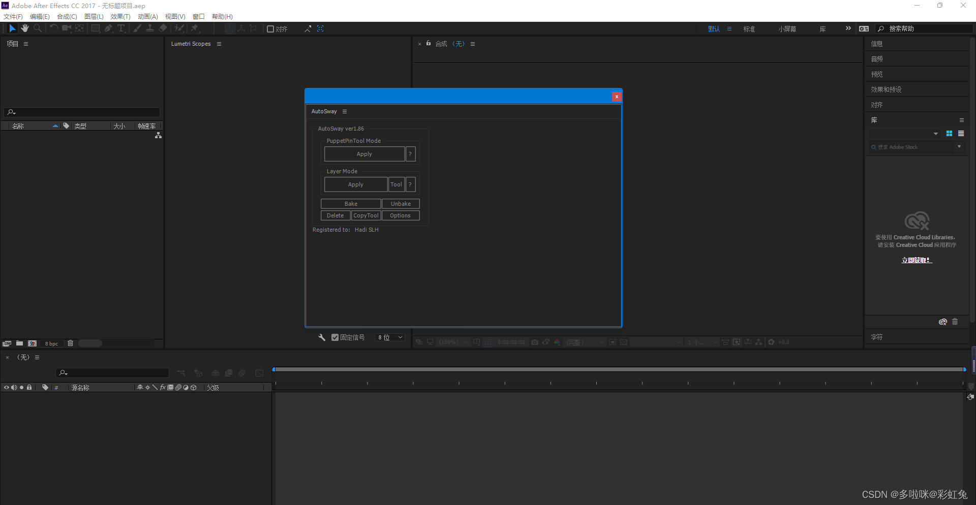Expand the Adobe Stock search dropdown in Library panel
Image resolution: width=976 pixels, height=505 pixels.
[x=960, y=147]
